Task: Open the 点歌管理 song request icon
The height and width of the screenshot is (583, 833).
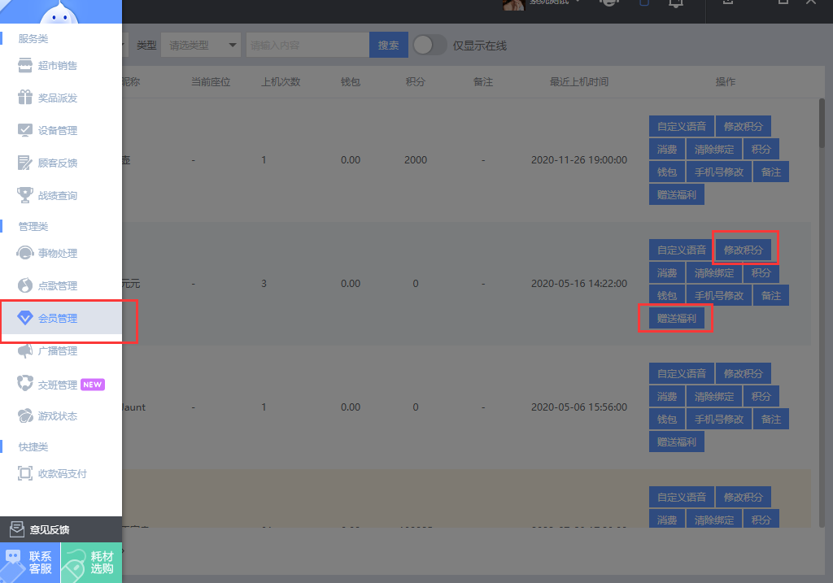Action: (24, 286)
